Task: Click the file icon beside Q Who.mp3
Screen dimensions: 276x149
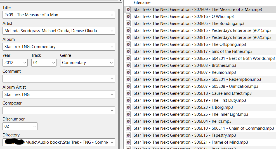Action: [128, 16]
